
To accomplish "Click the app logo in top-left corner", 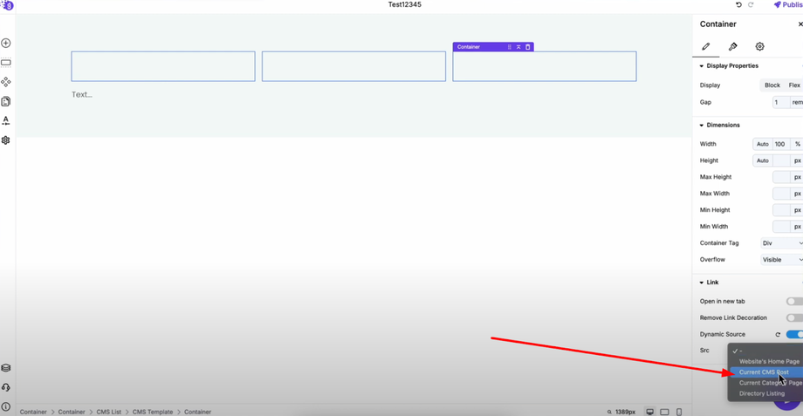I will tap(7, 5).
